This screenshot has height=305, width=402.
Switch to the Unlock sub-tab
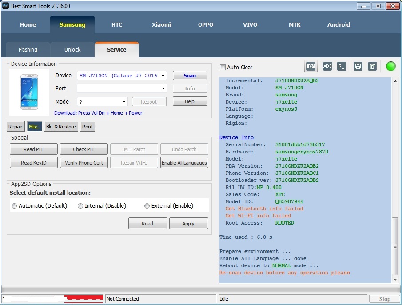(x=72, y=49)
